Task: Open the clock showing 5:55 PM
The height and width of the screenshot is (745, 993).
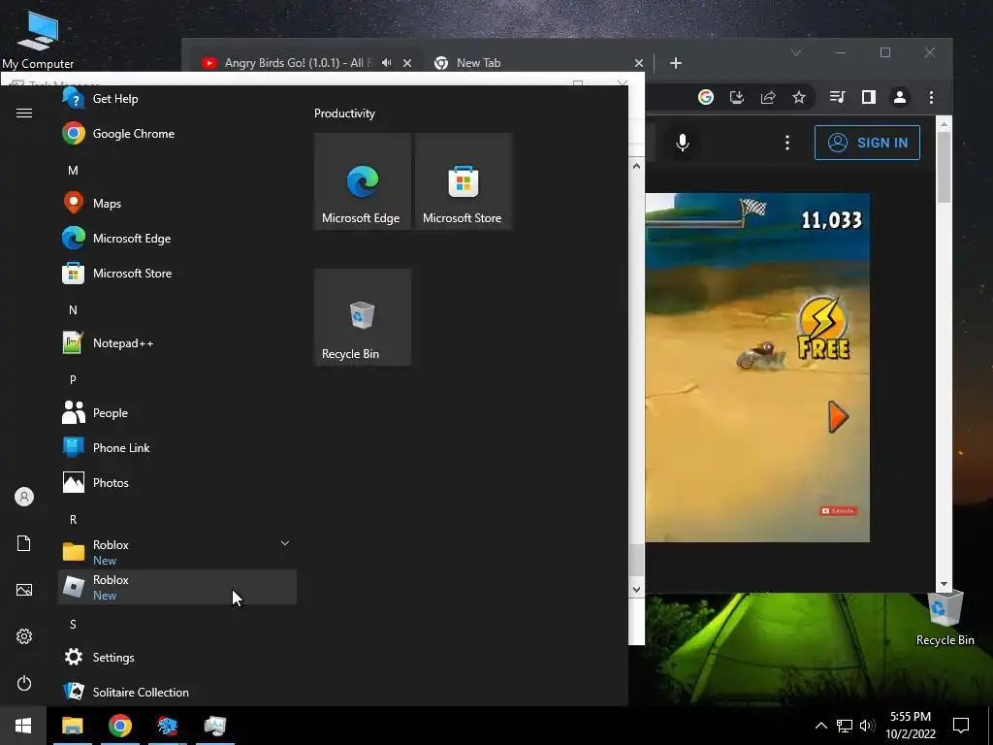Action: tap(910, 726)
